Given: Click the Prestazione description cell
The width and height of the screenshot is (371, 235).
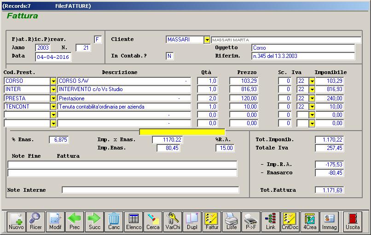Looking at the screenshot, I should pos(124,98).
